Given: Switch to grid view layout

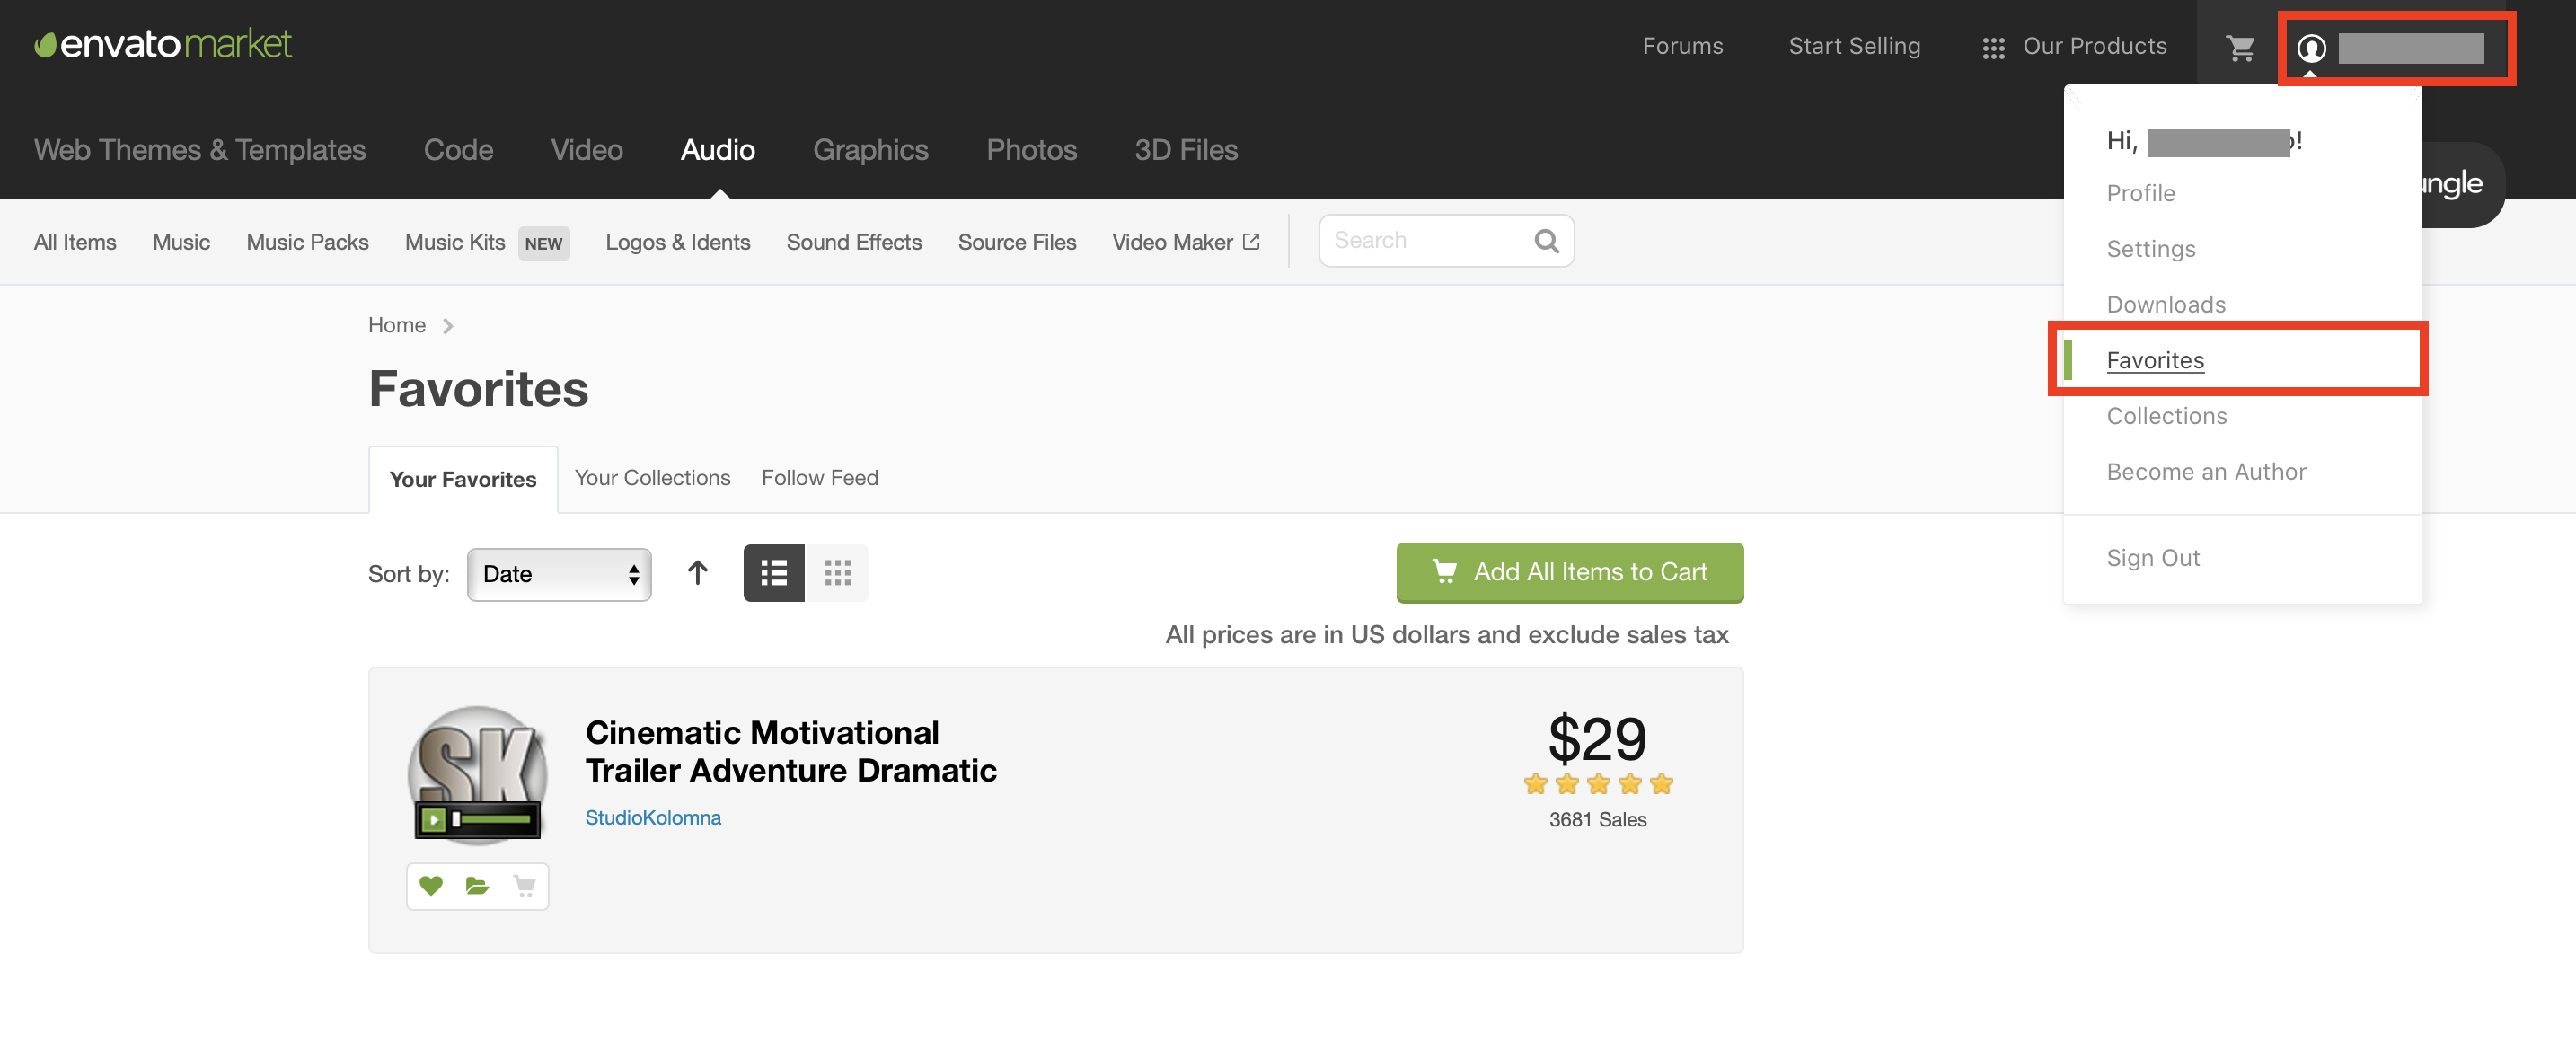Looking at the screenshot, I should pyautogui.click(x=837, y=573).
